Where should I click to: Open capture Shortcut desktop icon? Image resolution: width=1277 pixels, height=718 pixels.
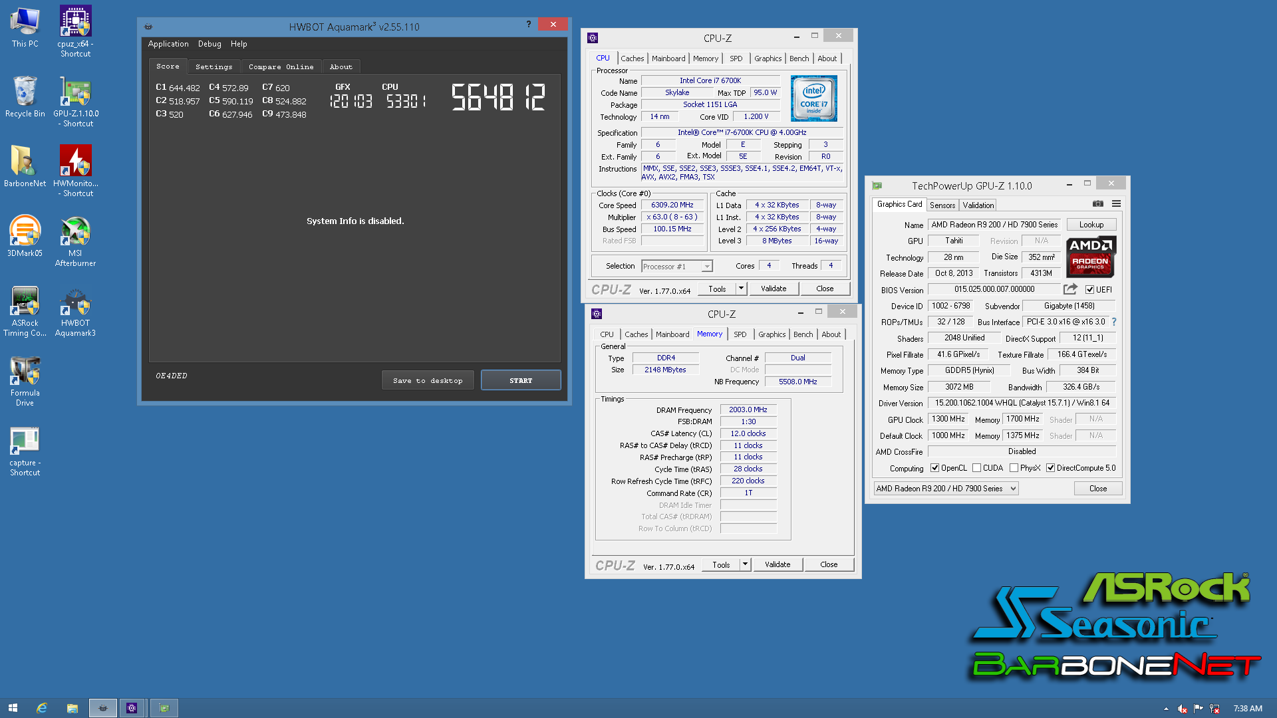coord(25,450)
